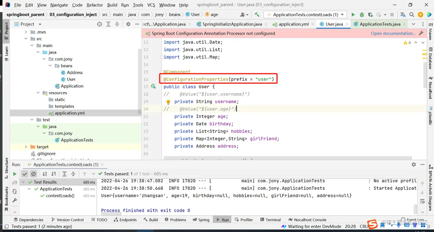Close the ApplicationTests.contextLoads Run tab
434x232 pixels.
(x=102, y=165)
